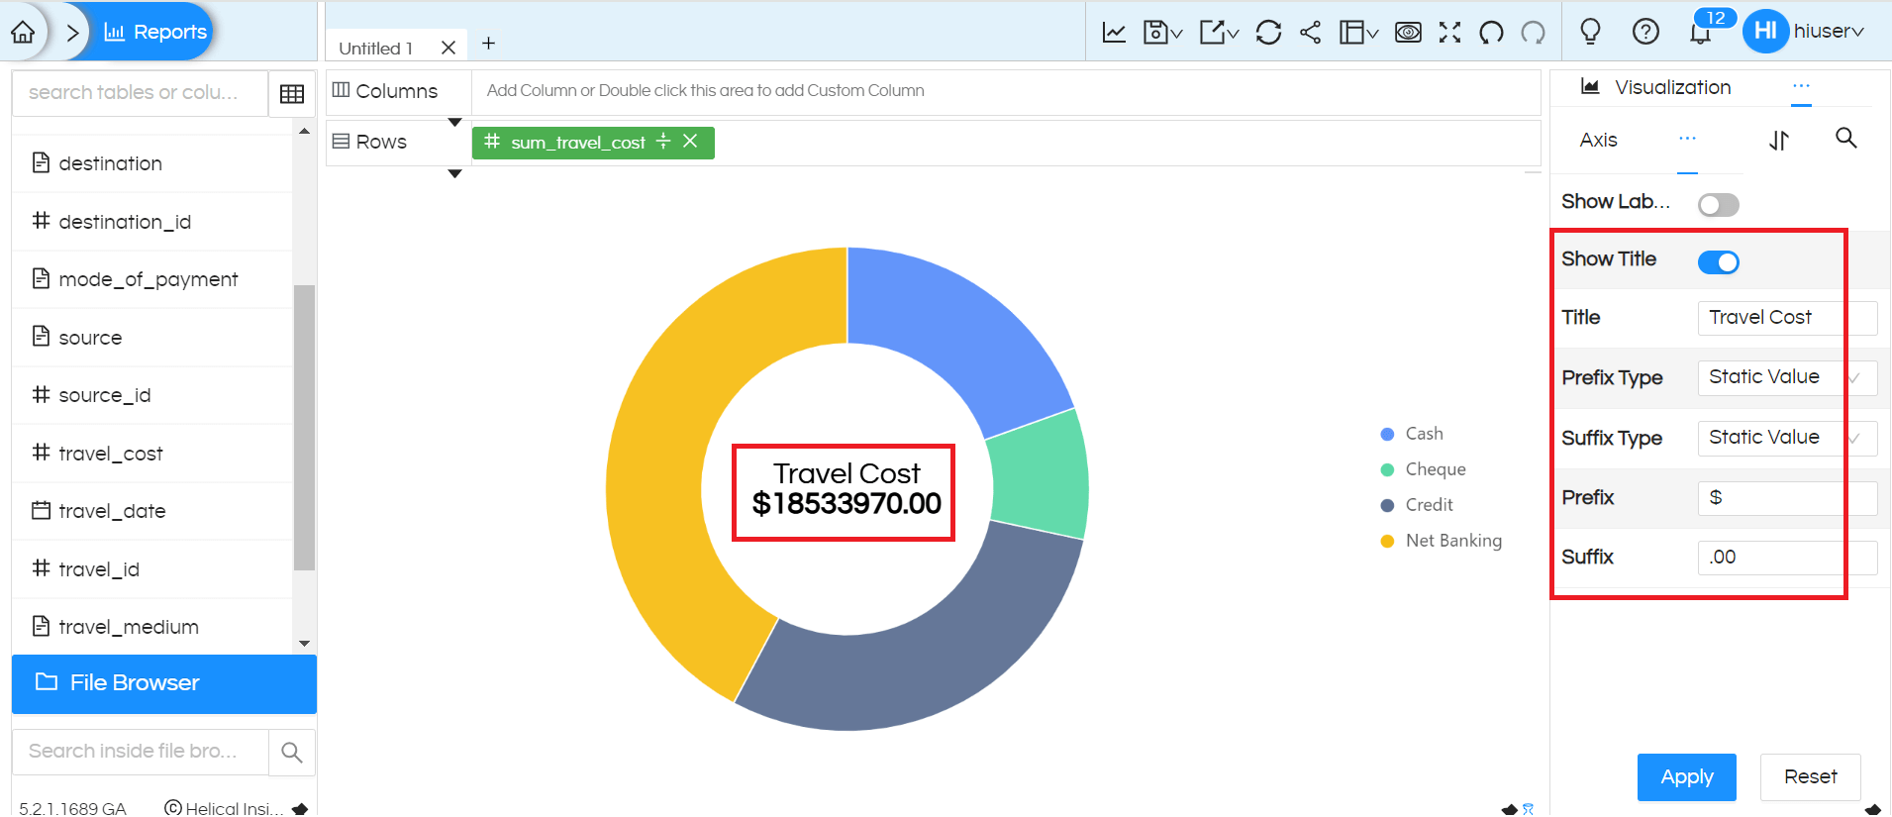This screenshot has width=1892, height=817.
Task: Open the more tabs ellipsis beside Visualization
Action: click(1801, 87)
